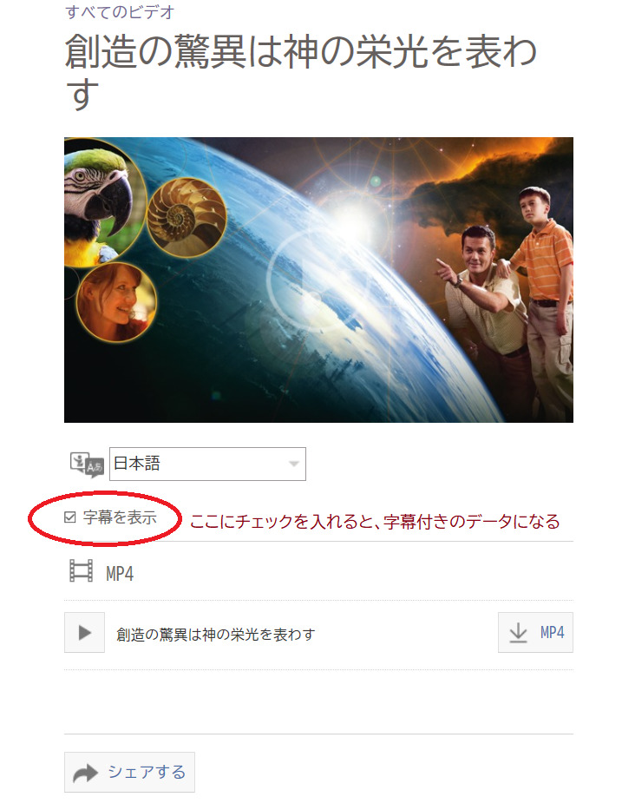Expand the language list with the arrow
The image size is (622, 810).
tap(294, 464)
